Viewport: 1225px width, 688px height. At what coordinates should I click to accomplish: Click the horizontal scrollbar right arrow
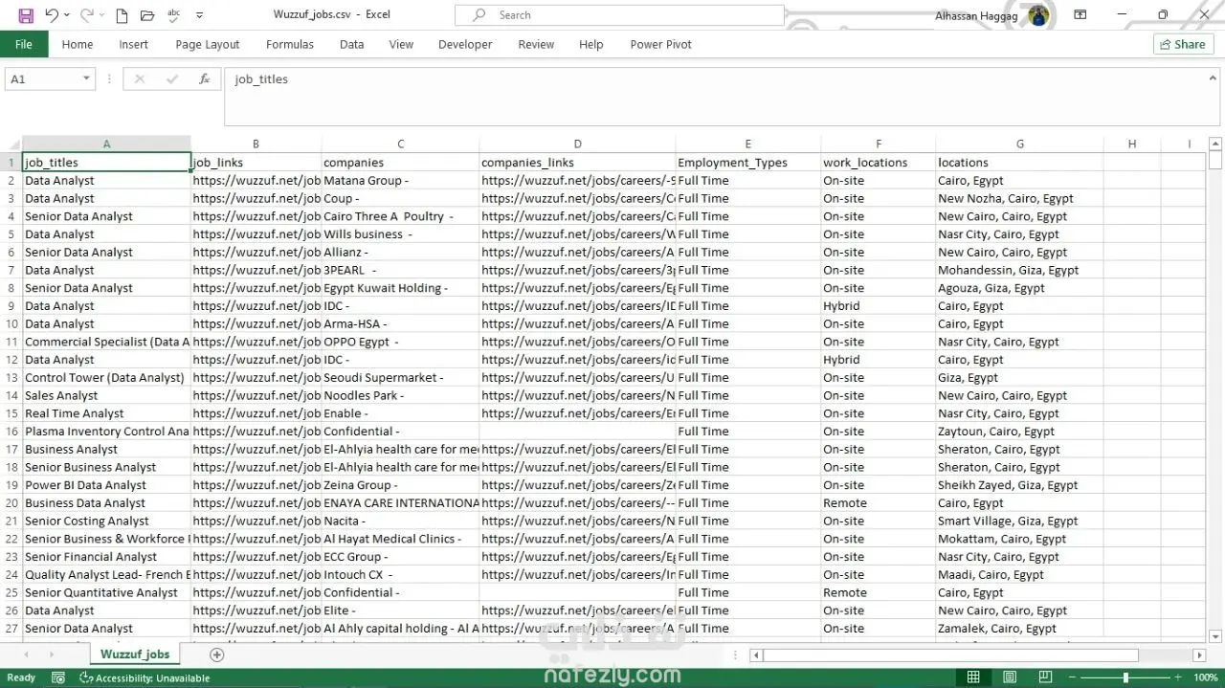[1199, 655]
